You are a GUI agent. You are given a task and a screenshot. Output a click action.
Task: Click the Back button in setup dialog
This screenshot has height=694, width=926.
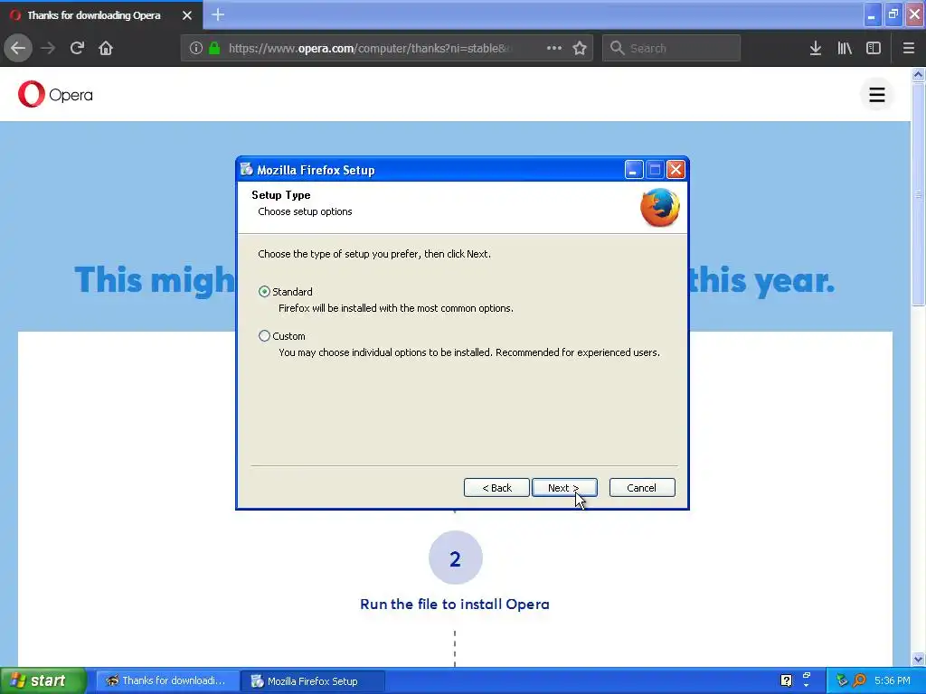coord(496,487)
